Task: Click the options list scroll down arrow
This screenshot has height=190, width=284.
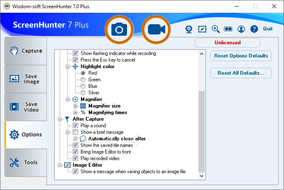Action: [201, 176]
